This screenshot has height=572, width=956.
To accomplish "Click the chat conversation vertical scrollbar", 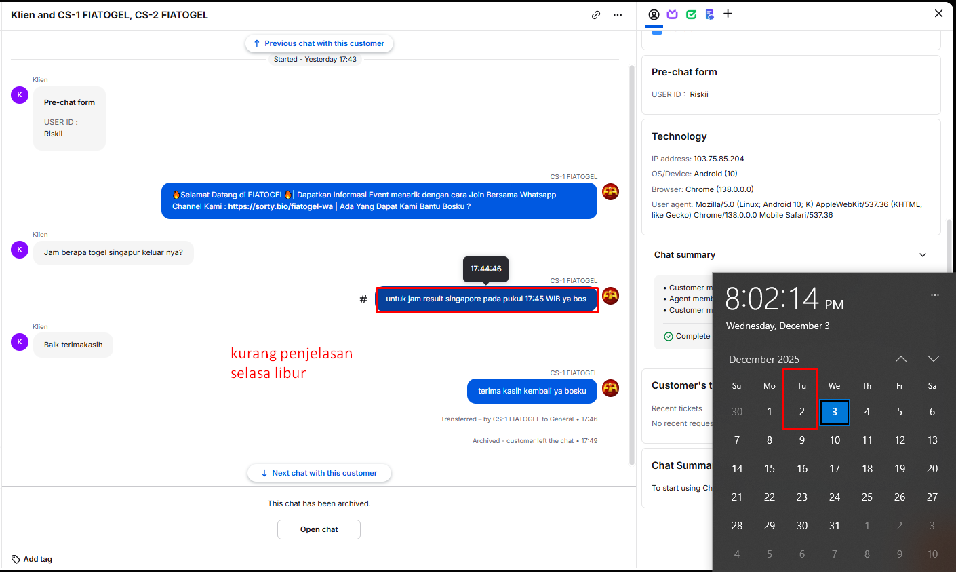I will (x=633, y=265).
